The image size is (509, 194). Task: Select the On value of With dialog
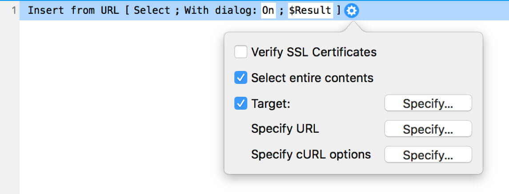click(268, 11)
